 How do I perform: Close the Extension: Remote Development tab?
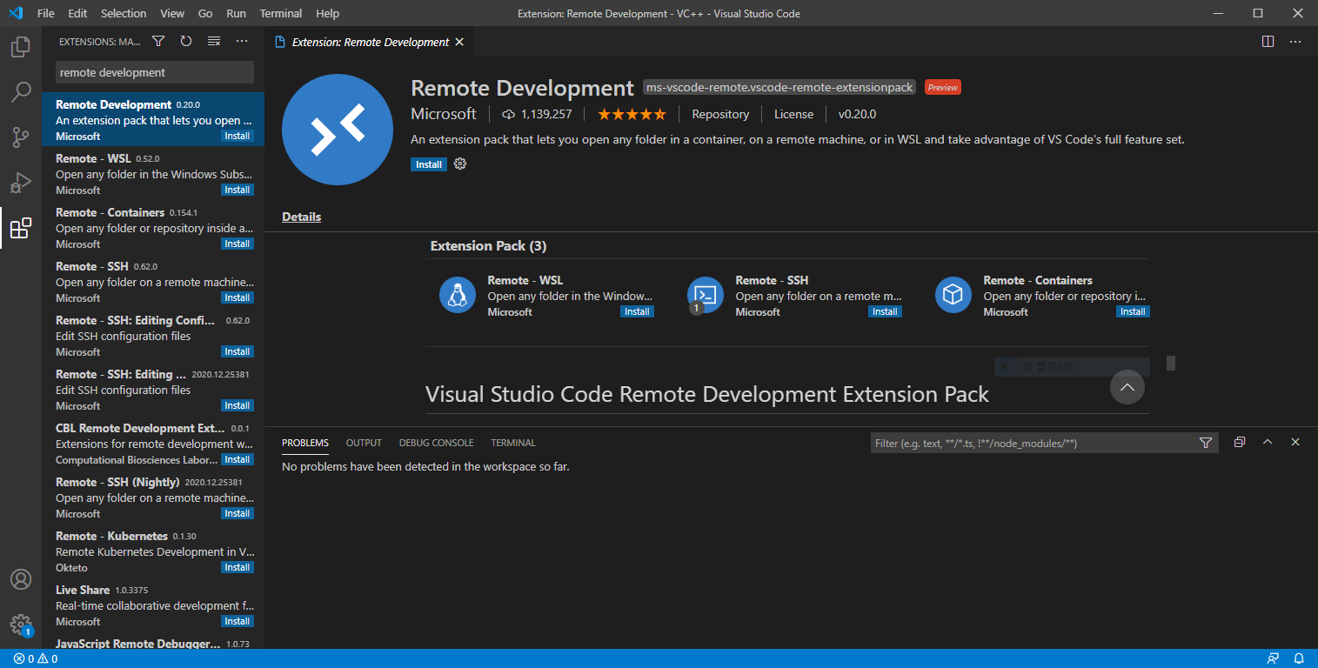(x=459, y=42)
